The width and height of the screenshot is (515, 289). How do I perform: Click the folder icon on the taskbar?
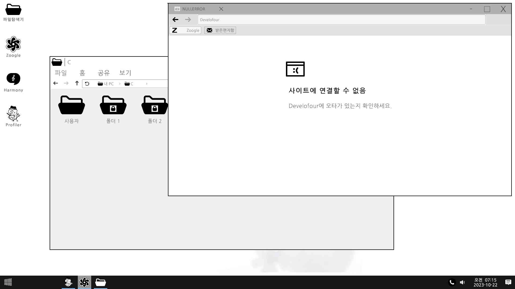[x=100, y=282]
